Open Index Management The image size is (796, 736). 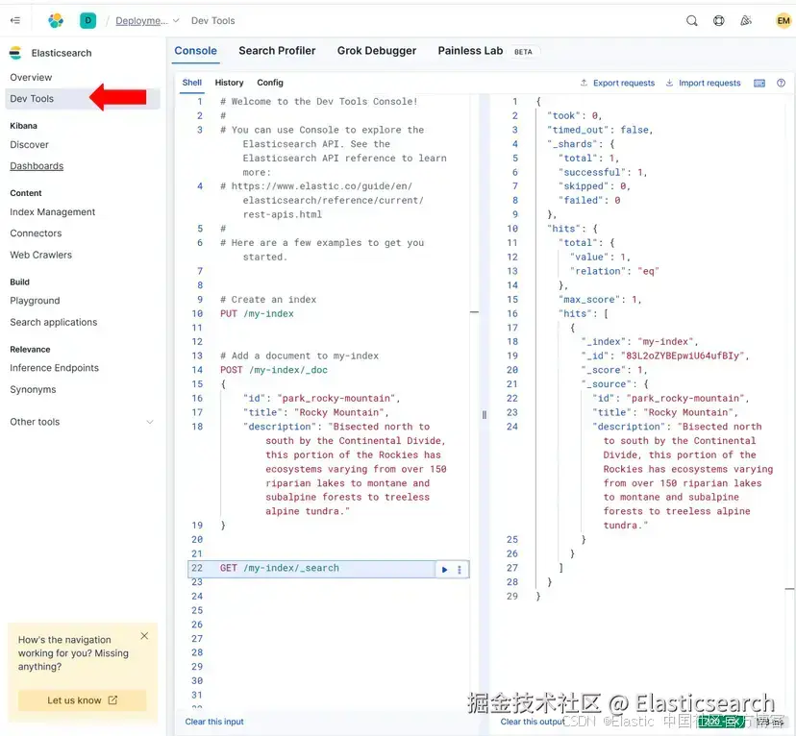coord(52,212)
